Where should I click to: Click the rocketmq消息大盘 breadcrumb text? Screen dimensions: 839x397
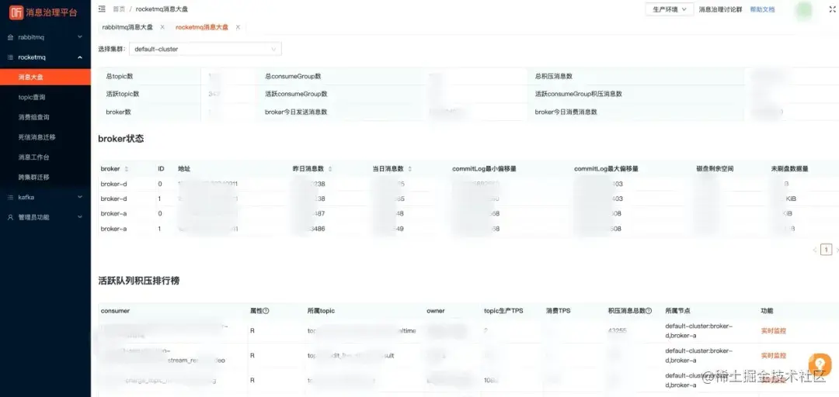(162, 9)
